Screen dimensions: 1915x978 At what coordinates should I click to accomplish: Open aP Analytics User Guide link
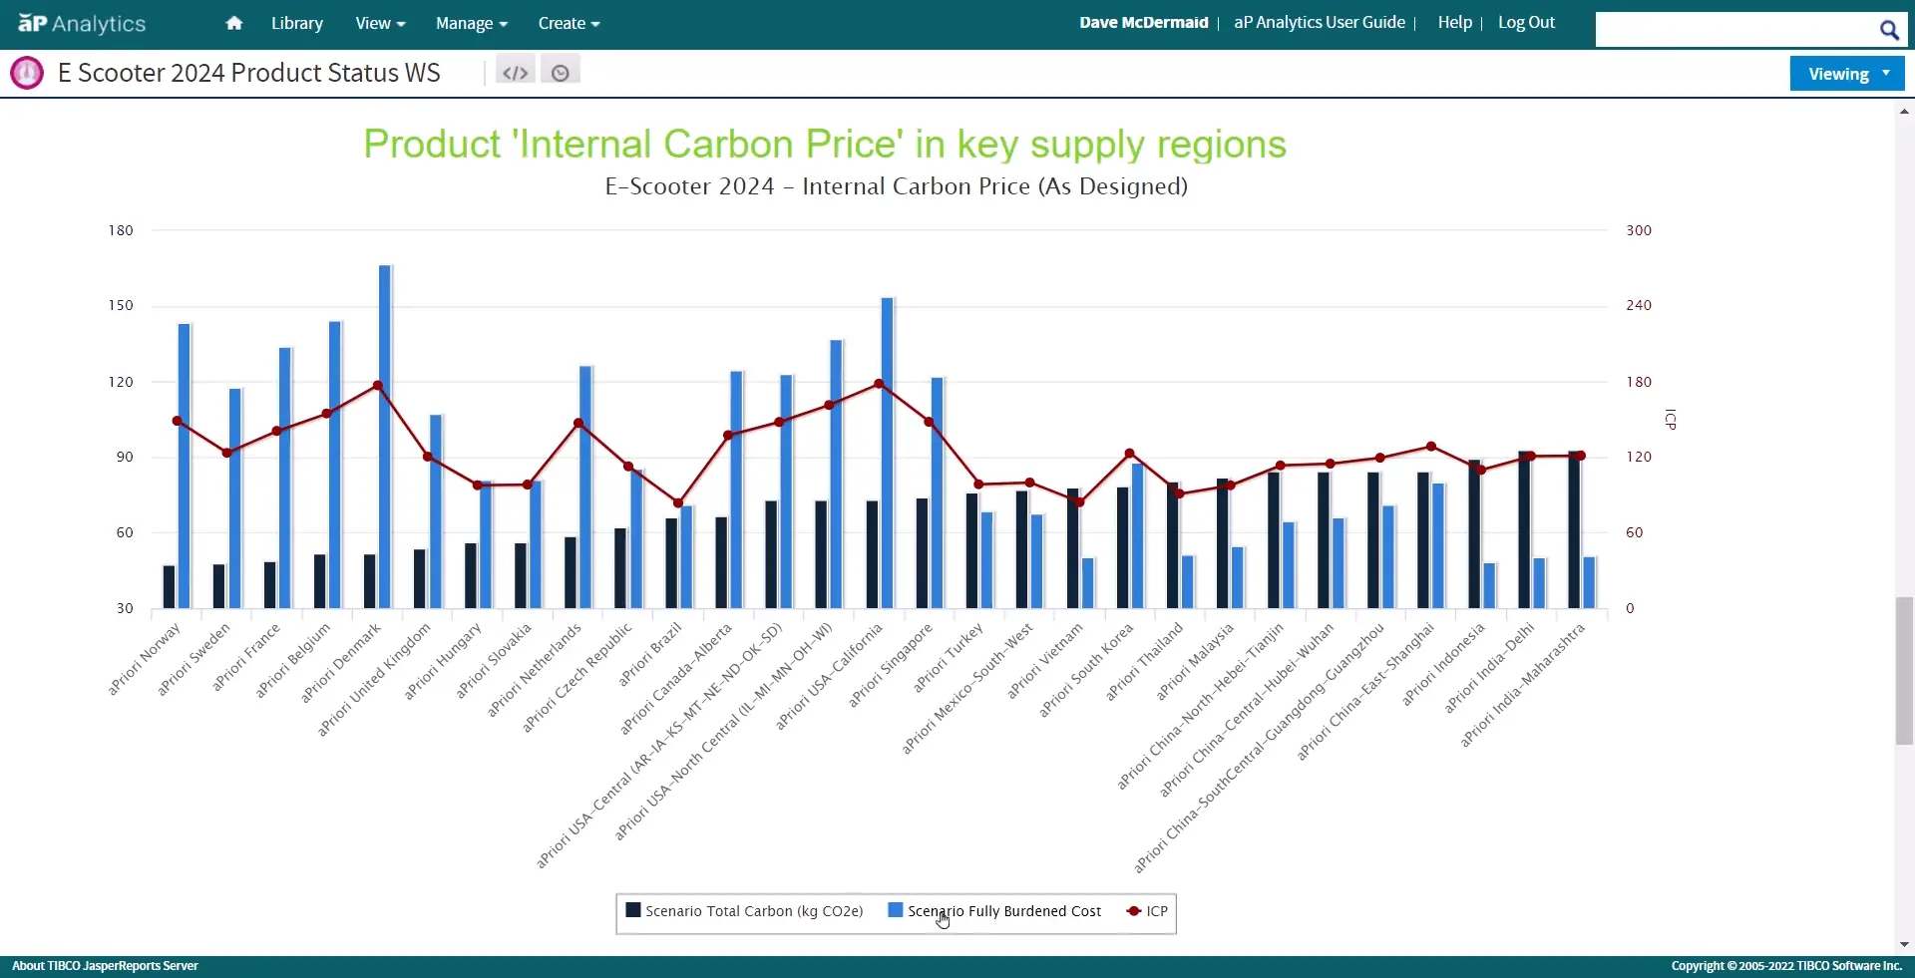coord(1319,22)
